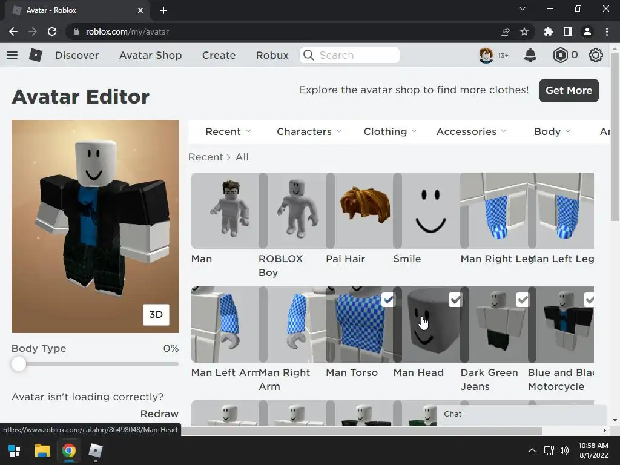Click the share page icon in the address bar
The image size is (620, 465).
(505, 31)
